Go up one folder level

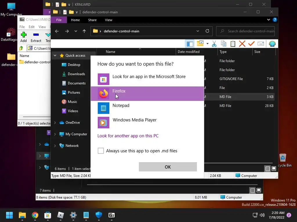[84, 31]
